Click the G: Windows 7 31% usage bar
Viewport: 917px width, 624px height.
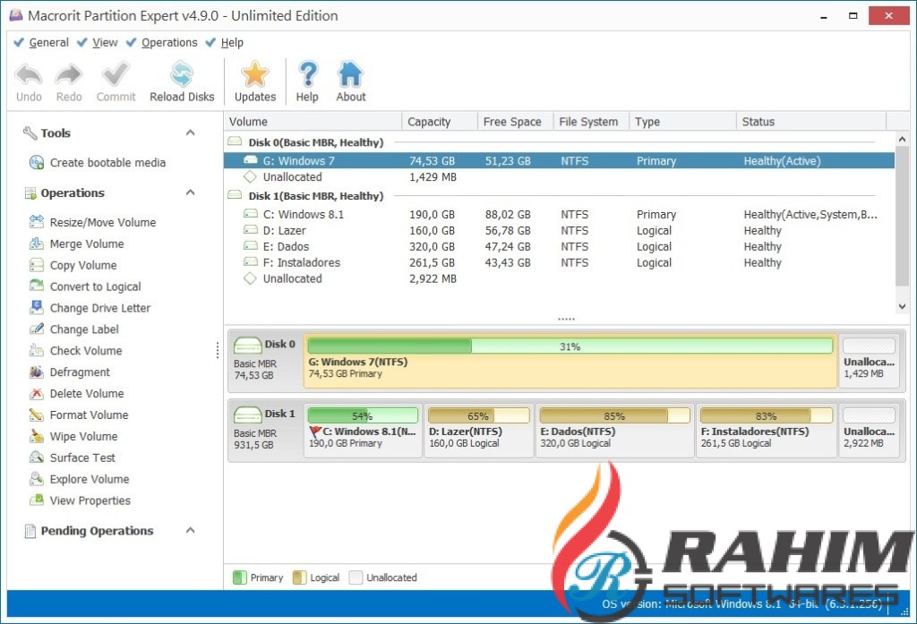pyautogui.click(x=570, y=346)
